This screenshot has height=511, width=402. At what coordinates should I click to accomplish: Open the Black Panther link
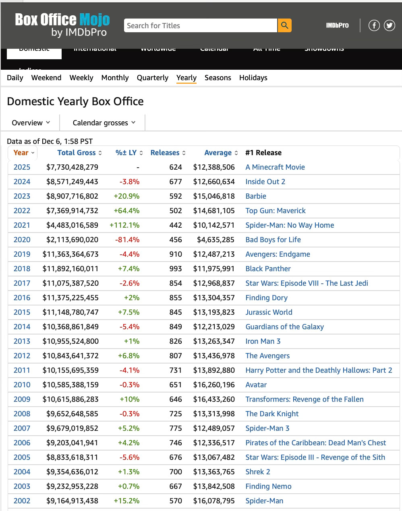(268, 269)
